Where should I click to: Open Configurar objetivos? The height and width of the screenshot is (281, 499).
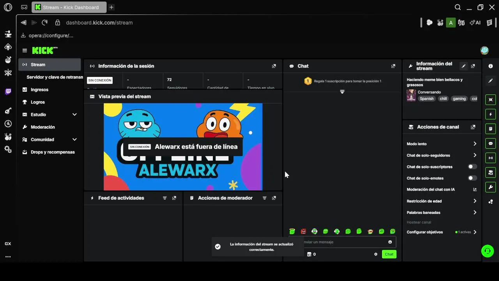point(442,232)
